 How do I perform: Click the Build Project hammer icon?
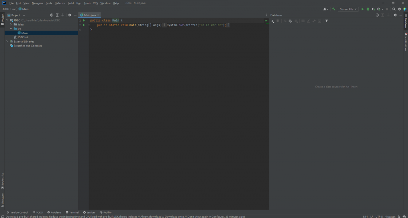click(333, 9)
